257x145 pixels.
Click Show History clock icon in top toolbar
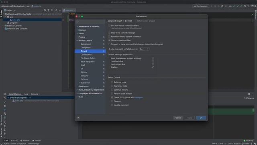click(245, 6)
